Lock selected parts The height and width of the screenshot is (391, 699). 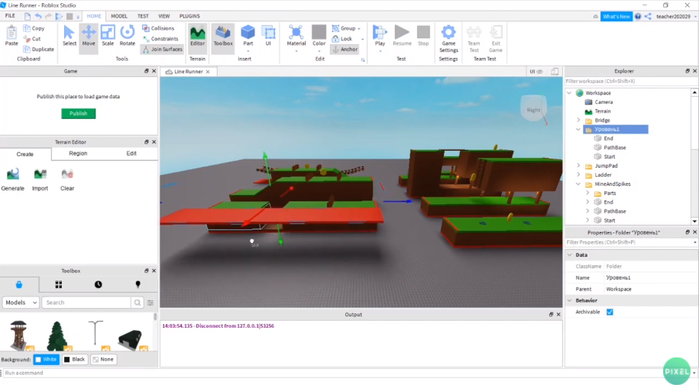(x=342, y=39)
